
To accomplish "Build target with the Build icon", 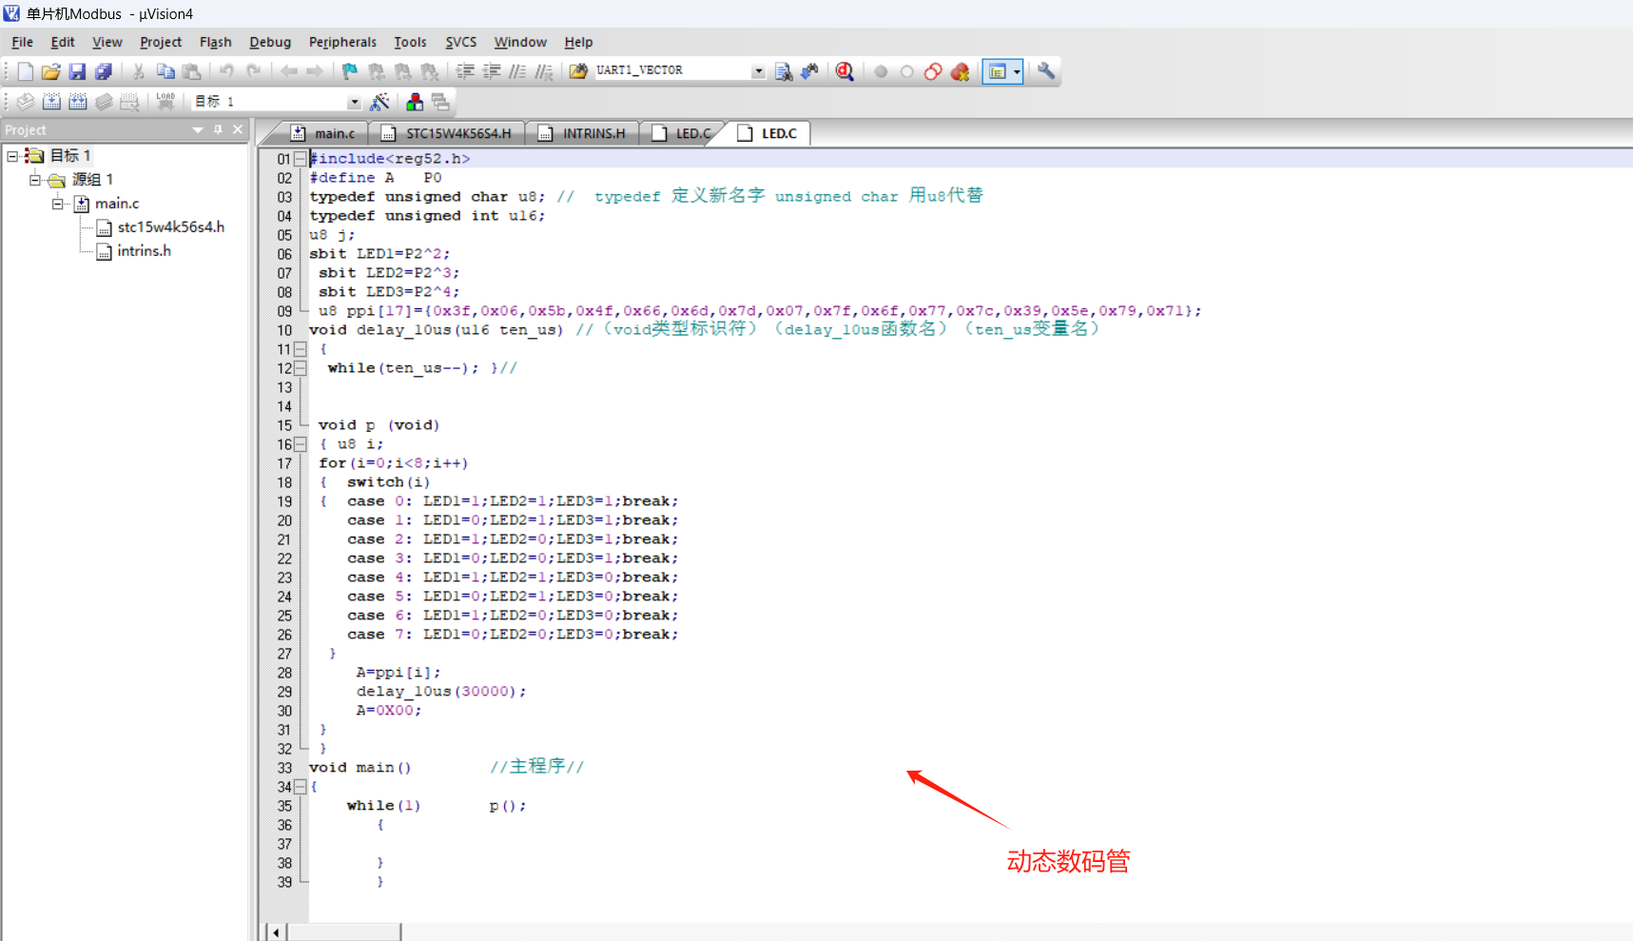I will click(x=51, y=102).
